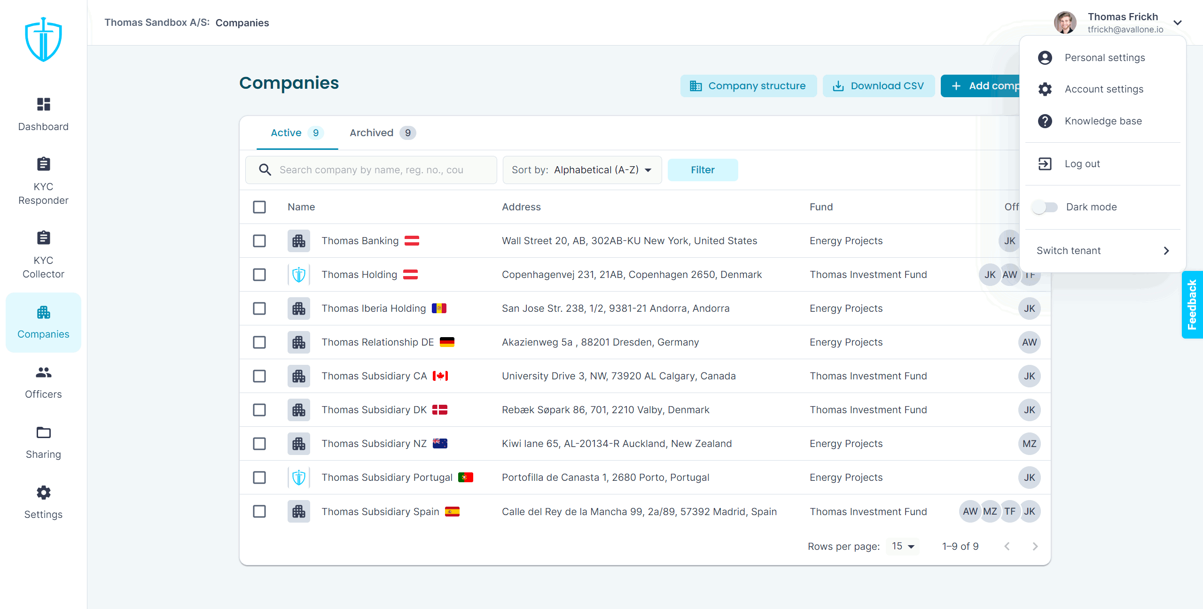Click the Avallone shield logo
This screenshot has width=1203, height=609.
coord(43,39)
